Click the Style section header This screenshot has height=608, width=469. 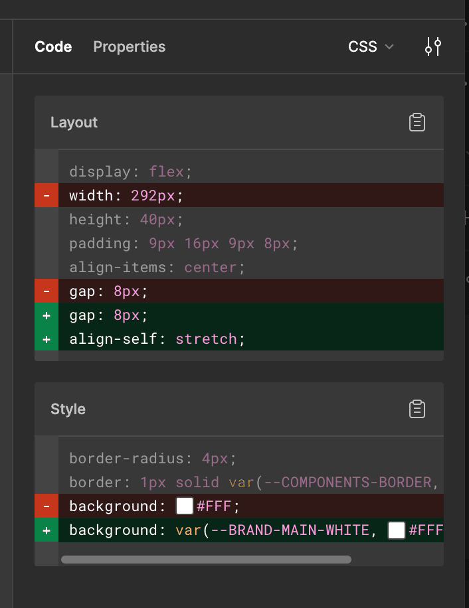click(x=68, y=409)
